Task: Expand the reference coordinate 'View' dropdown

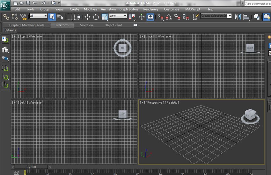Action: coord(118,16)
